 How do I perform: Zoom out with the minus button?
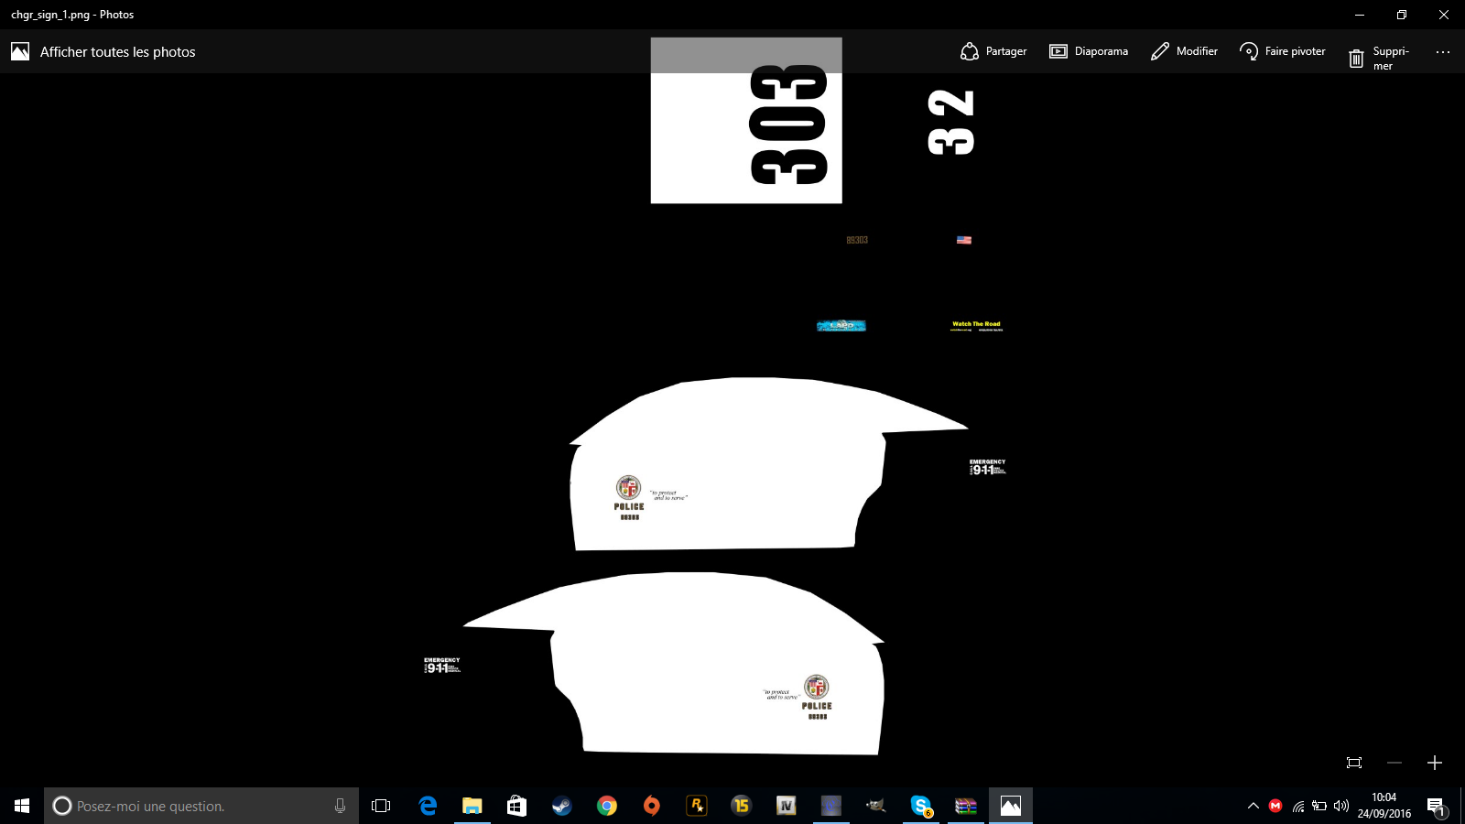click(x=1394, y=763)
